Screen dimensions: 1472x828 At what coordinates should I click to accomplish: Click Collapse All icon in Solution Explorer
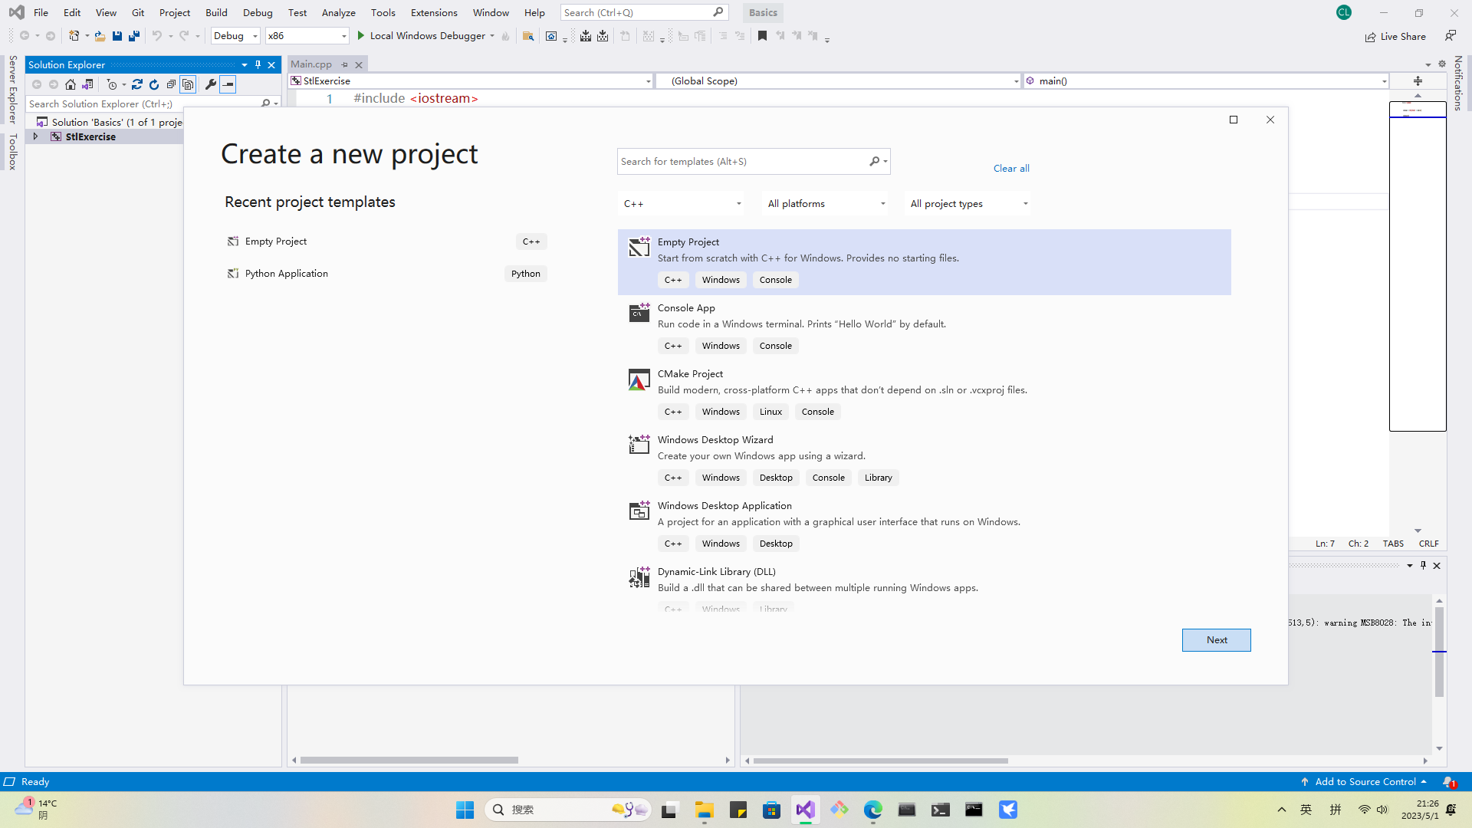171,84
